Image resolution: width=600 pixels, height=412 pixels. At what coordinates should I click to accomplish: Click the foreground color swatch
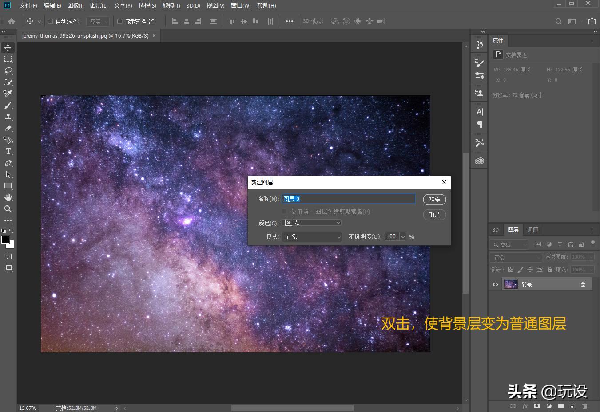(5, 240)
